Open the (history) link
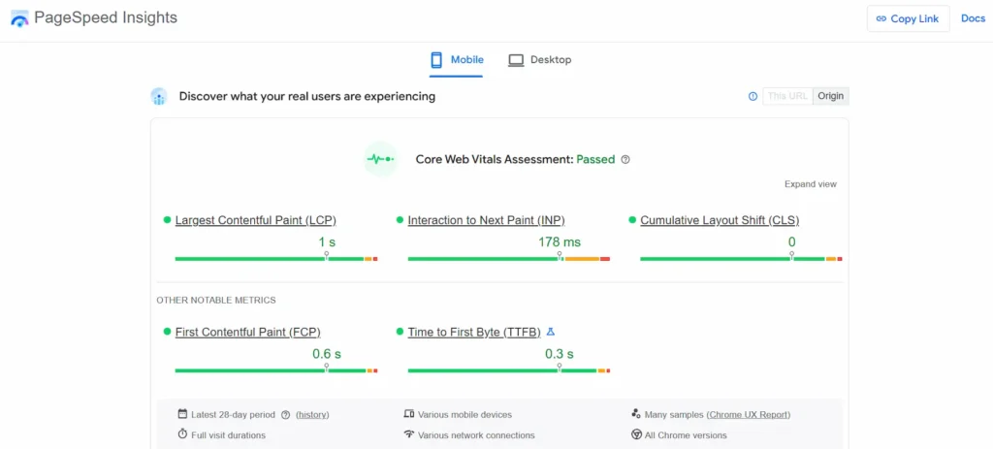The height and width of the screenshot is (449, 993). click(312, 415)
